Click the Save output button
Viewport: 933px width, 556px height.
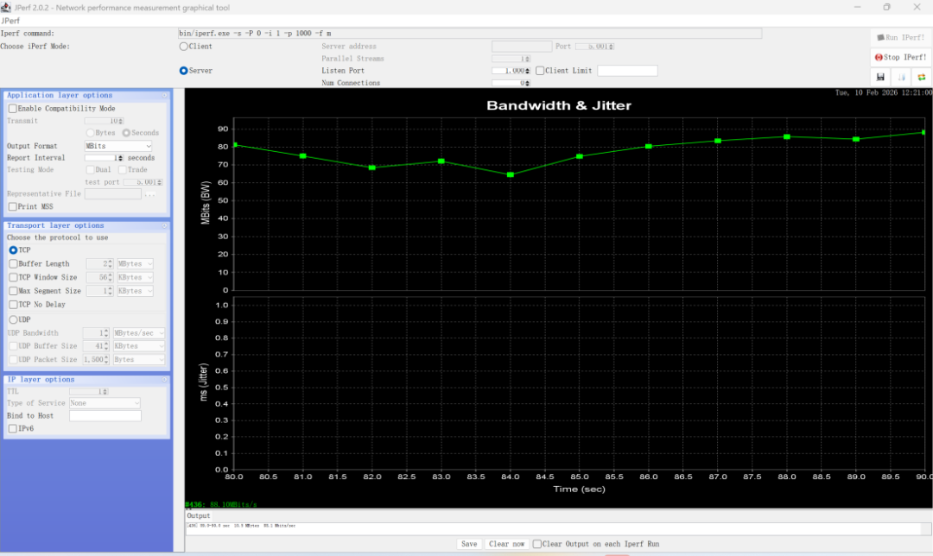(469, 544)
